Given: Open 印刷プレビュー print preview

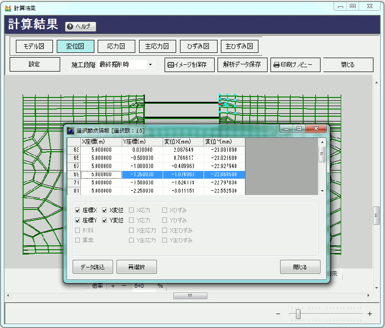Looking at the screenshot, I should coord(295,65).
